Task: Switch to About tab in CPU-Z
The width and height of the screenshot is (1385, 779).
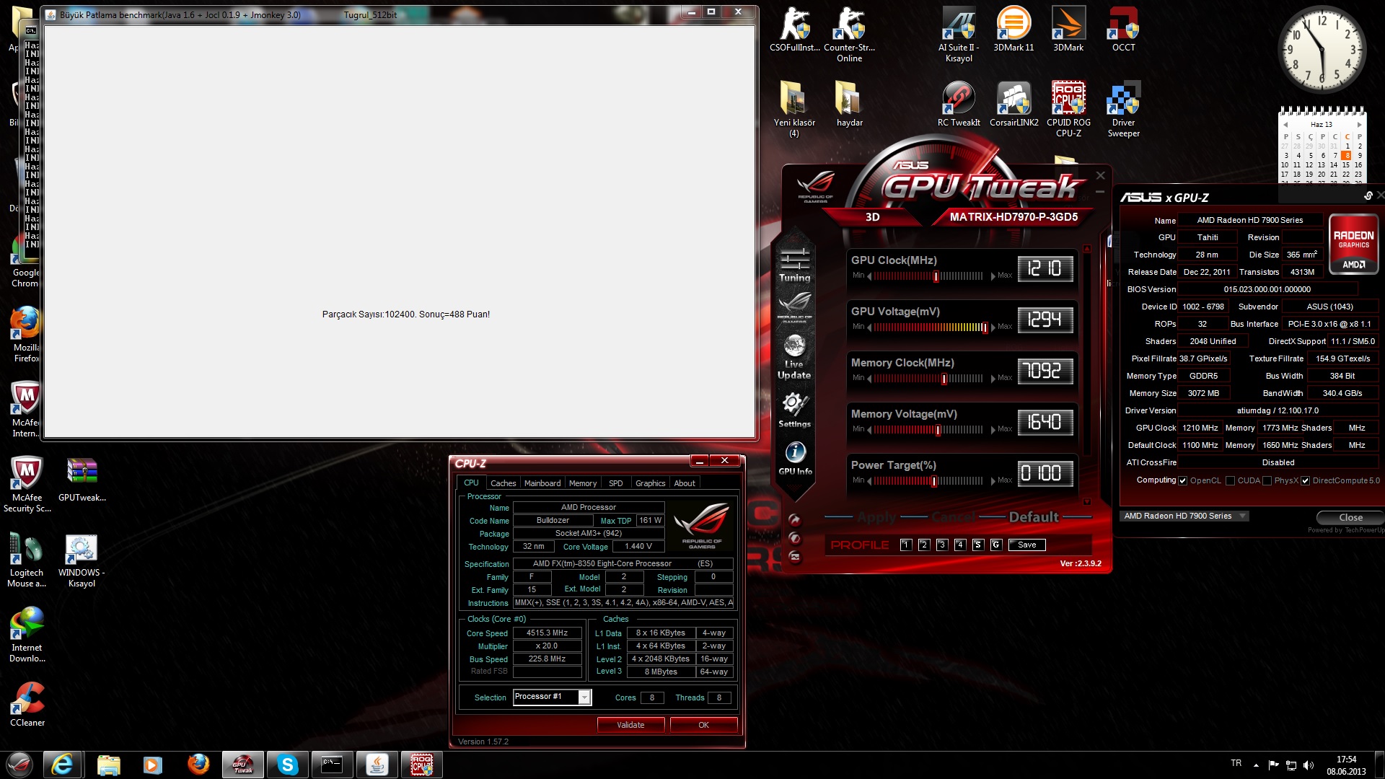Action: tap(685, 483)
